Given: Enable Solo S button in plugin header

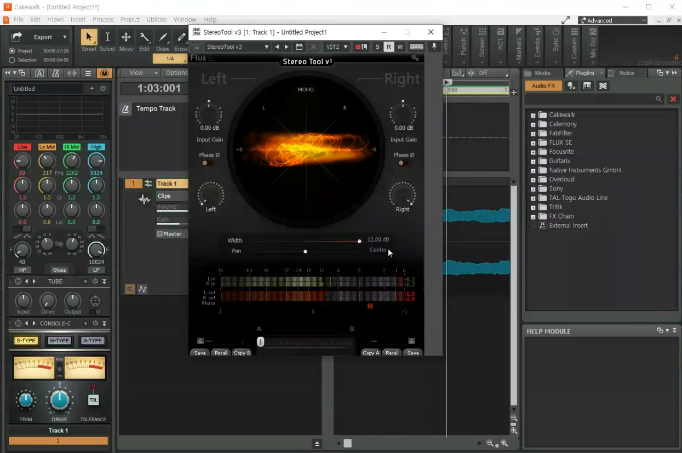Looking at the screenshot, I should pos(377,47).
